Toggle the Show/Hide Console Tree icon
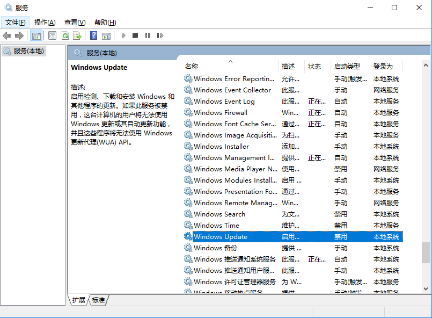The height and width of the screenshot is (318, 432). click(x=35, y=35)
